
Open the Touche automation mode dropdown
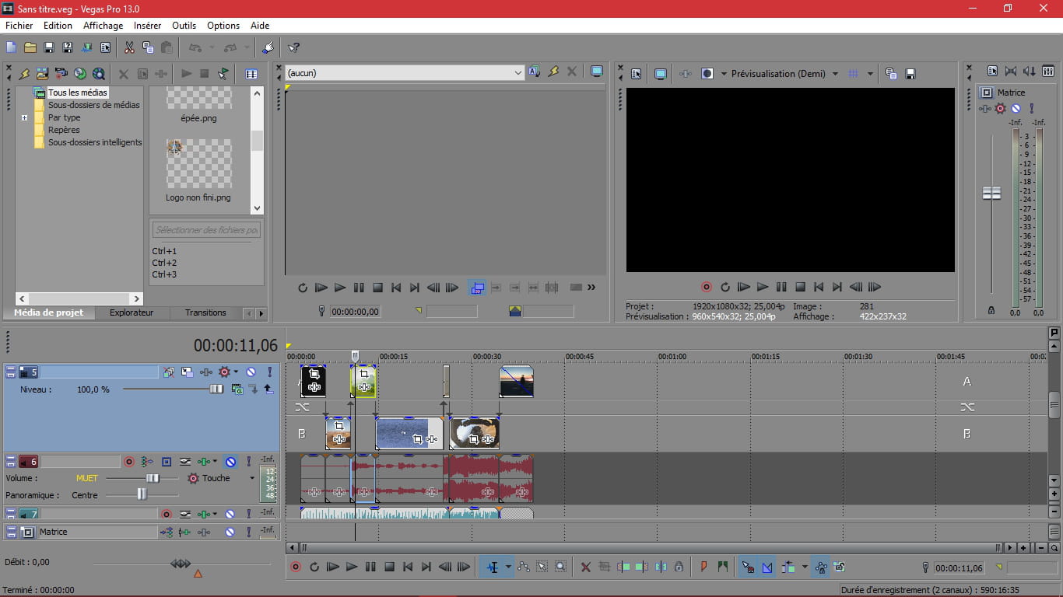(x=252, y=479)
